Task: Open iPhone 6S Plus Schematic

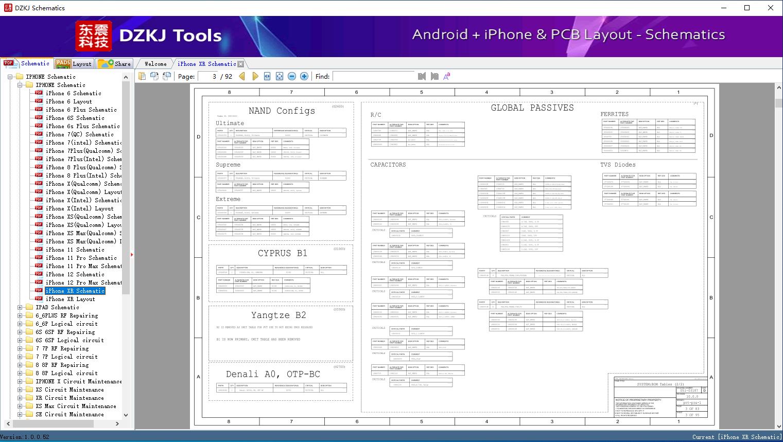Action: [x=83, y=126]
